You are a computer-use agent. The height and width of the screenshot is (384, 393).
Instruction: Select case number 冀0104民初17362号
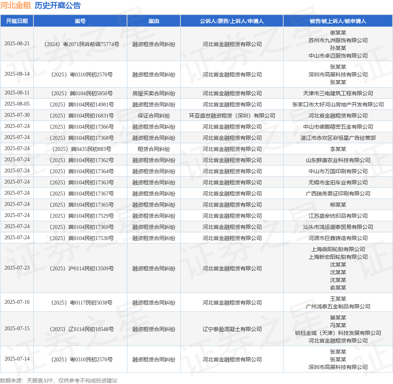82,160
